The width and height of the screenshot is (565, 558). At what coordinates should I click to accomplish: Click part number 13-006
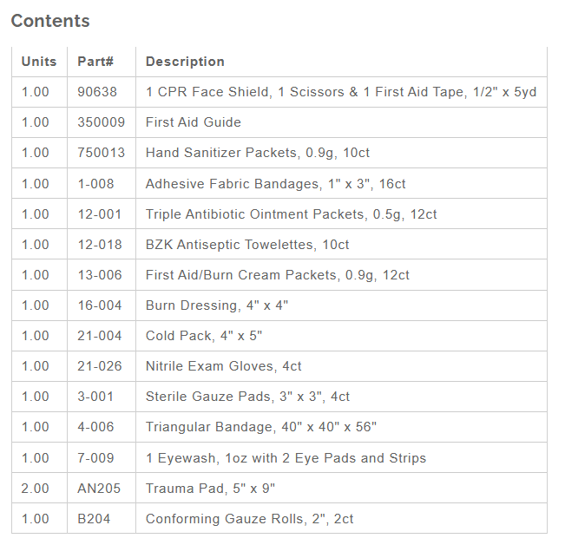coord(99,275)
